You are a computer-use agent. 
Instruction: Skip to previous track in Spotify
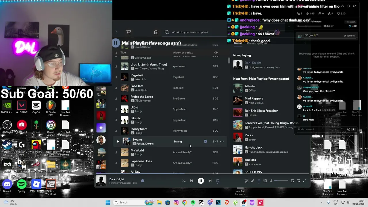click(x=192, y=181)
